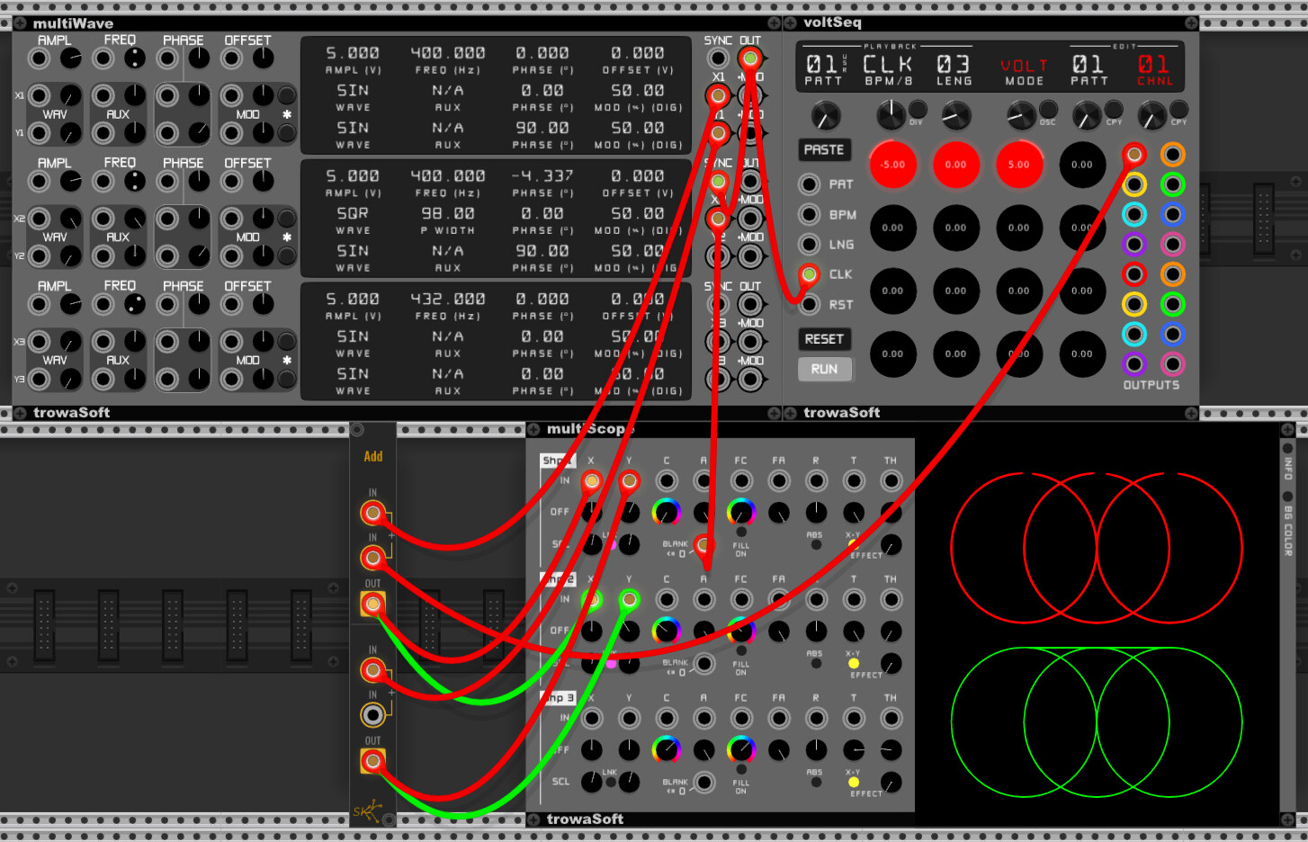
Task: Click the RESET button on voltSeq
Action: click(x=824, y=339)
